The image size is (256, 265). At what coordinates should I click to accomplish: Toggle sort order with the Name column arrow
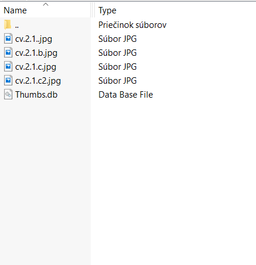coord(45,4)
